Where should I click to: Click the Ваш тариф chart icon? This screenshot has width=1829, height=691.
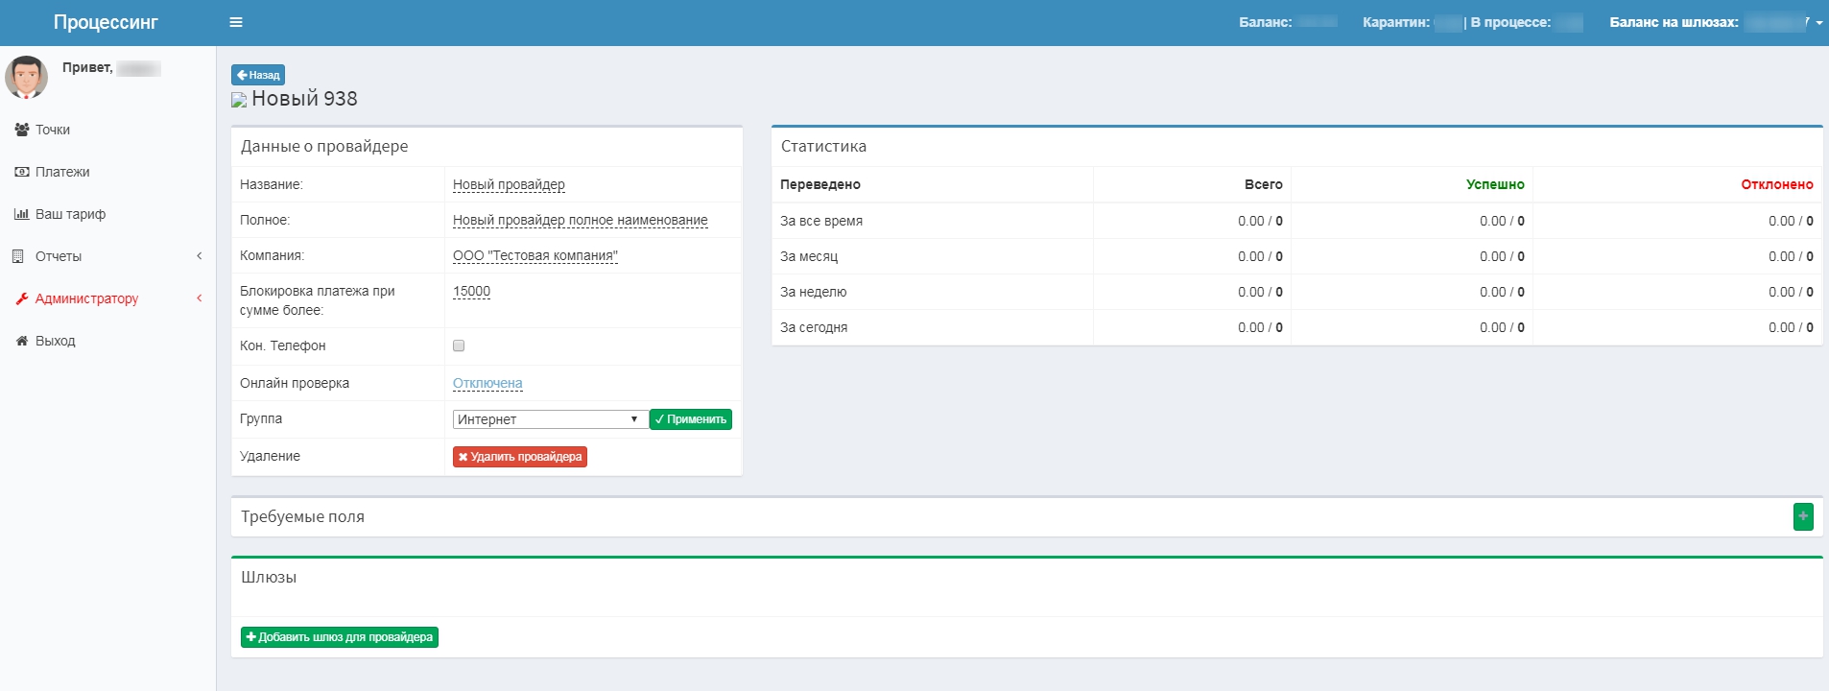[21, 214]
